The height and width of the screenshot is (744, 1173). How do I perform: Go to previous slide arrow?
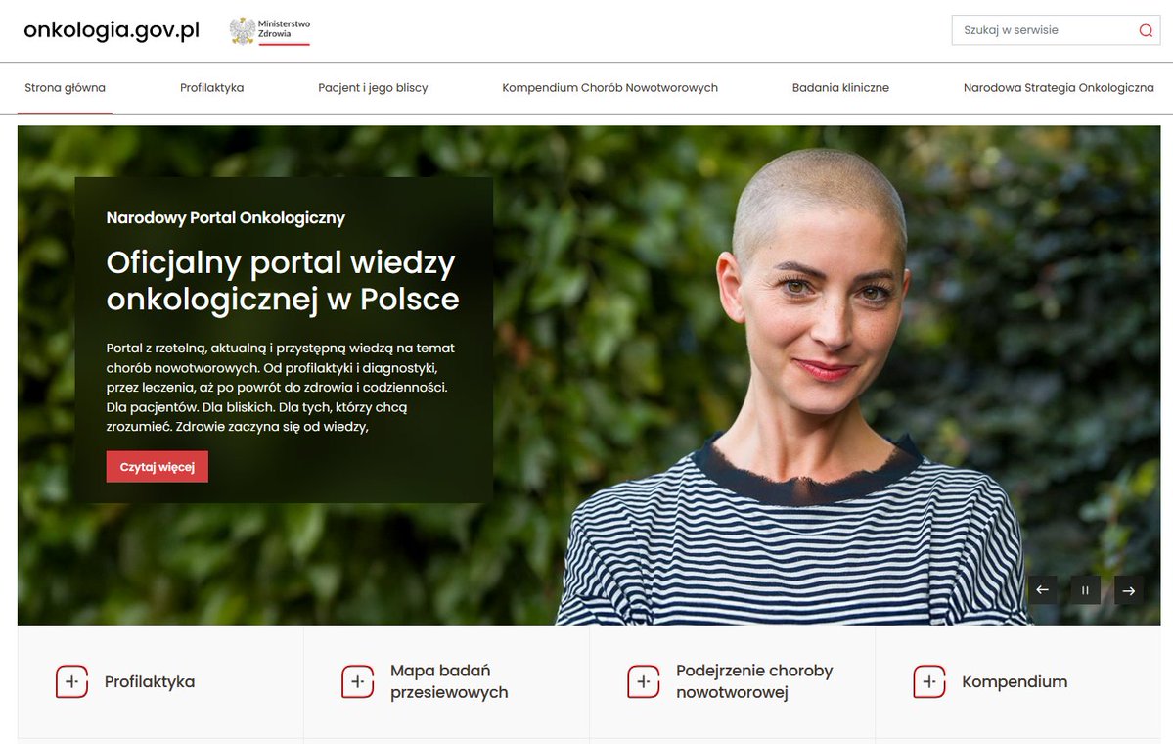(1042, 589)
